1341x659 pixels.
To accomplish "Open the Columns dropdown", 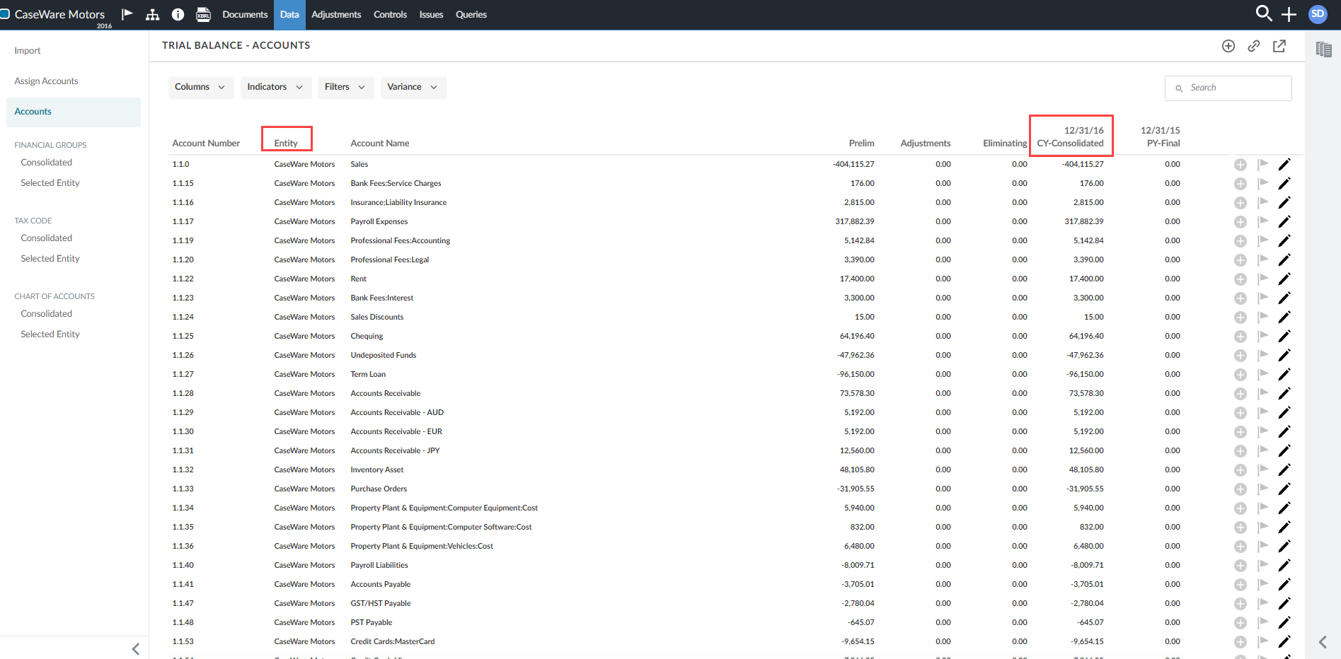I will pyautogui.click(x=200, y=87).
